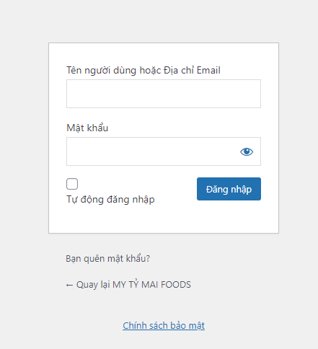This screenshot has width=318, height=349.
Task: Click the blue Đăng nhập button
Action: pyautogui.click(x=229, y=189)
